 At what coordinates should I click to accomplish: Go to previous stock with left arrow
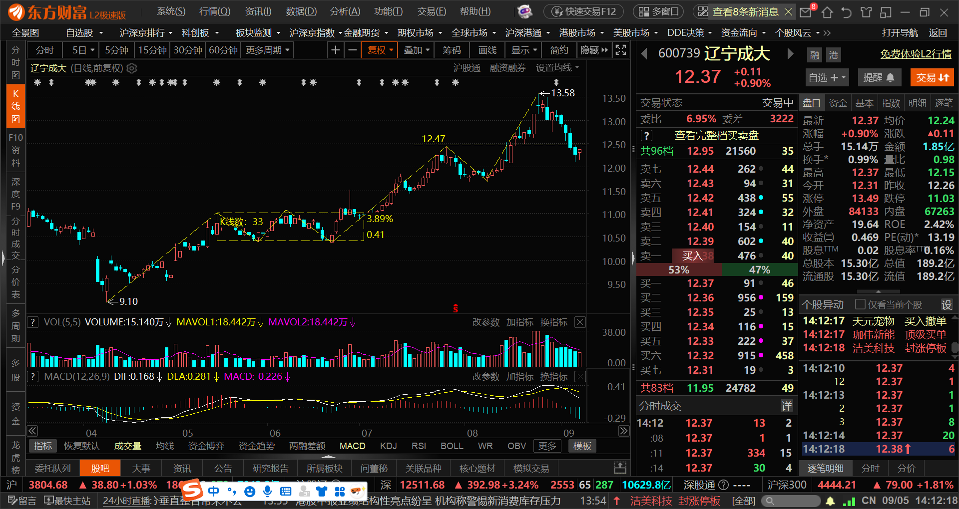pos(644,53)
